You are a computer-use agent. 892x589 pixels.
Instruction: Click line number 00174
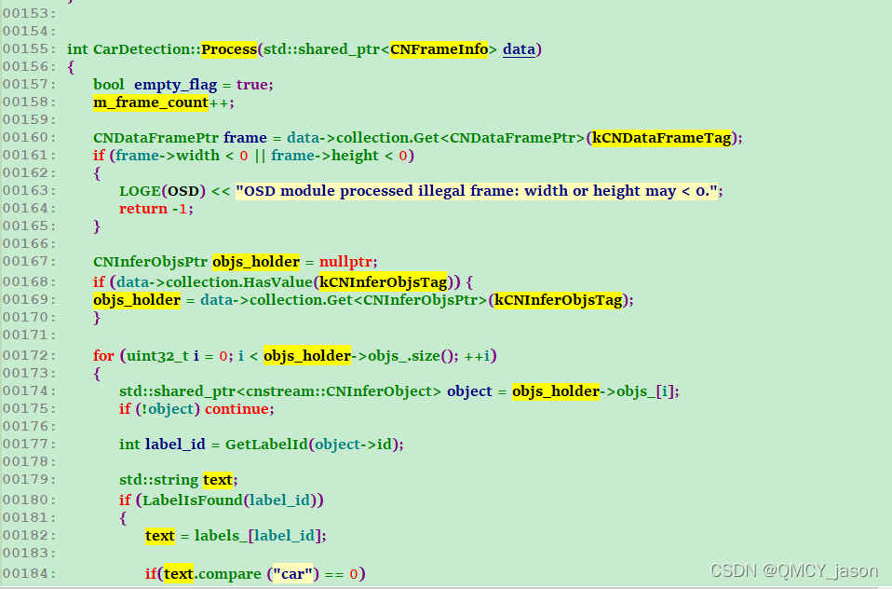point(29,390)
